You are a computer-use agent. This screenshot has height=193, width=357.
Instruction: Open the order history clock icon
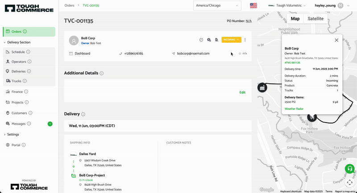pyautogui.click(x=201, y=40)
